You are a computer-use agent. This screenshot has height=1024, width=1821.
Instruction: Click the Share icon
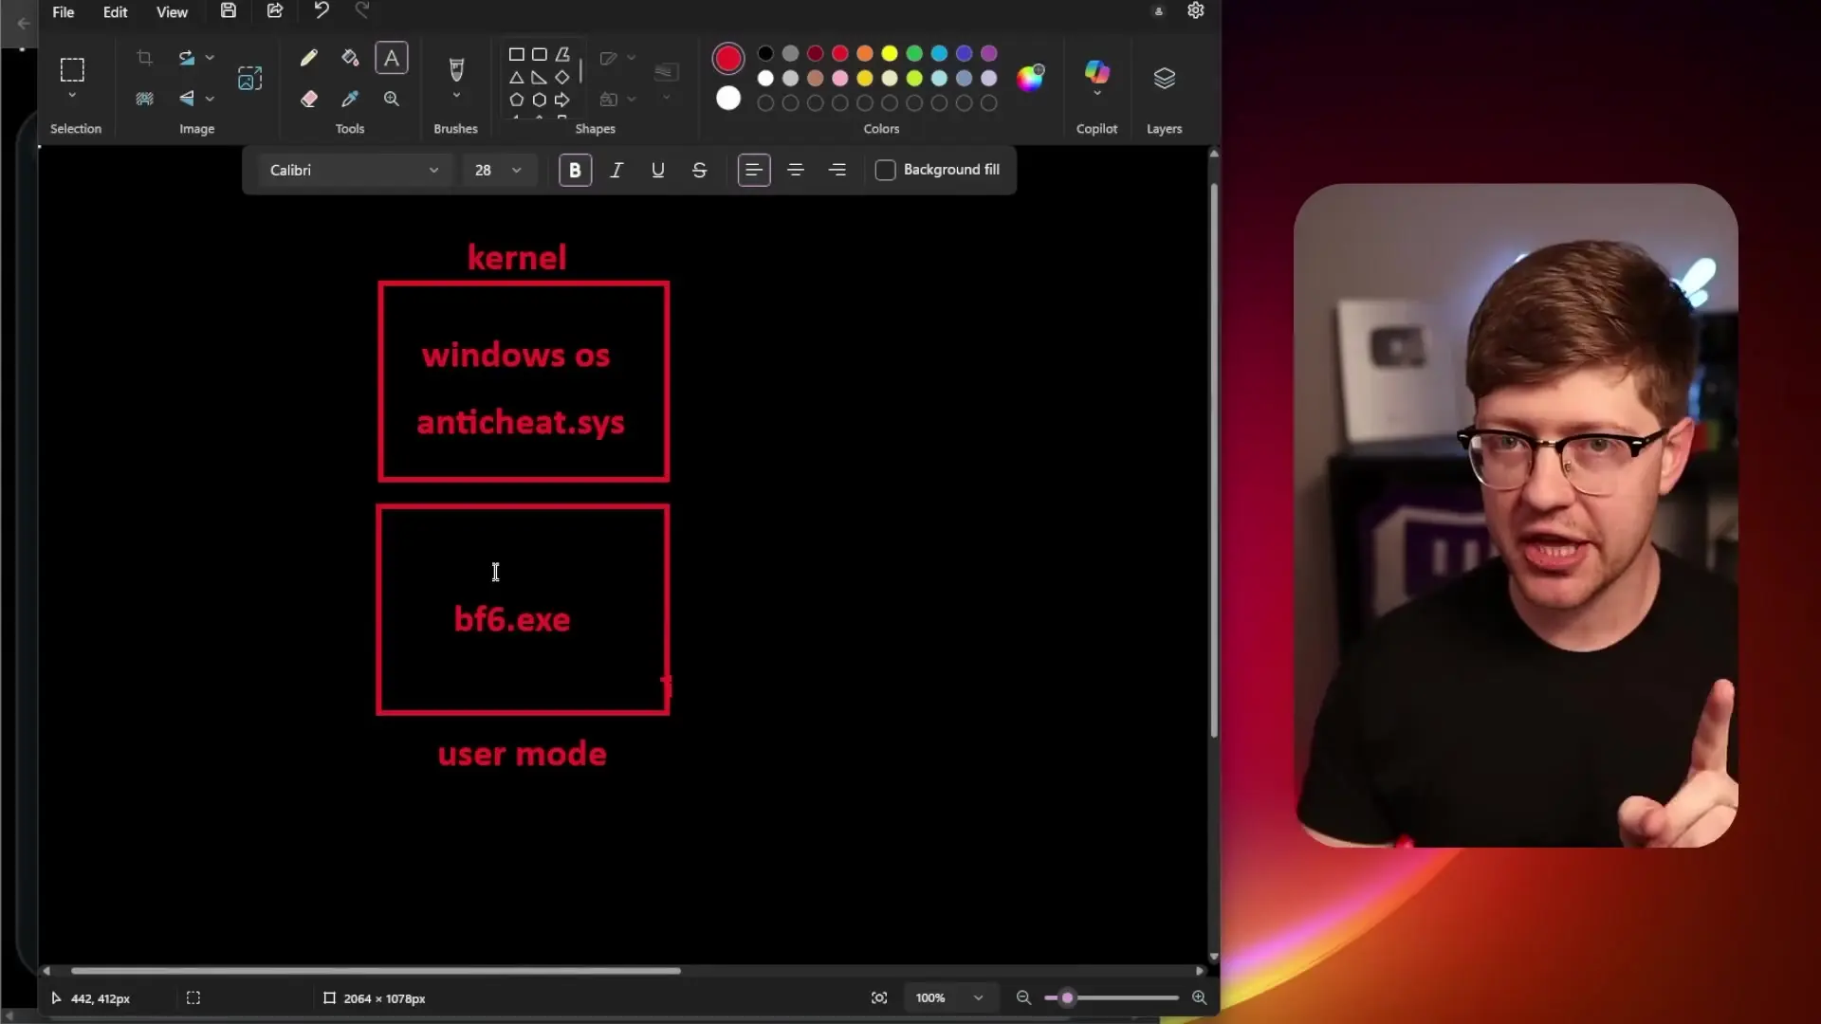click(275, 11)
